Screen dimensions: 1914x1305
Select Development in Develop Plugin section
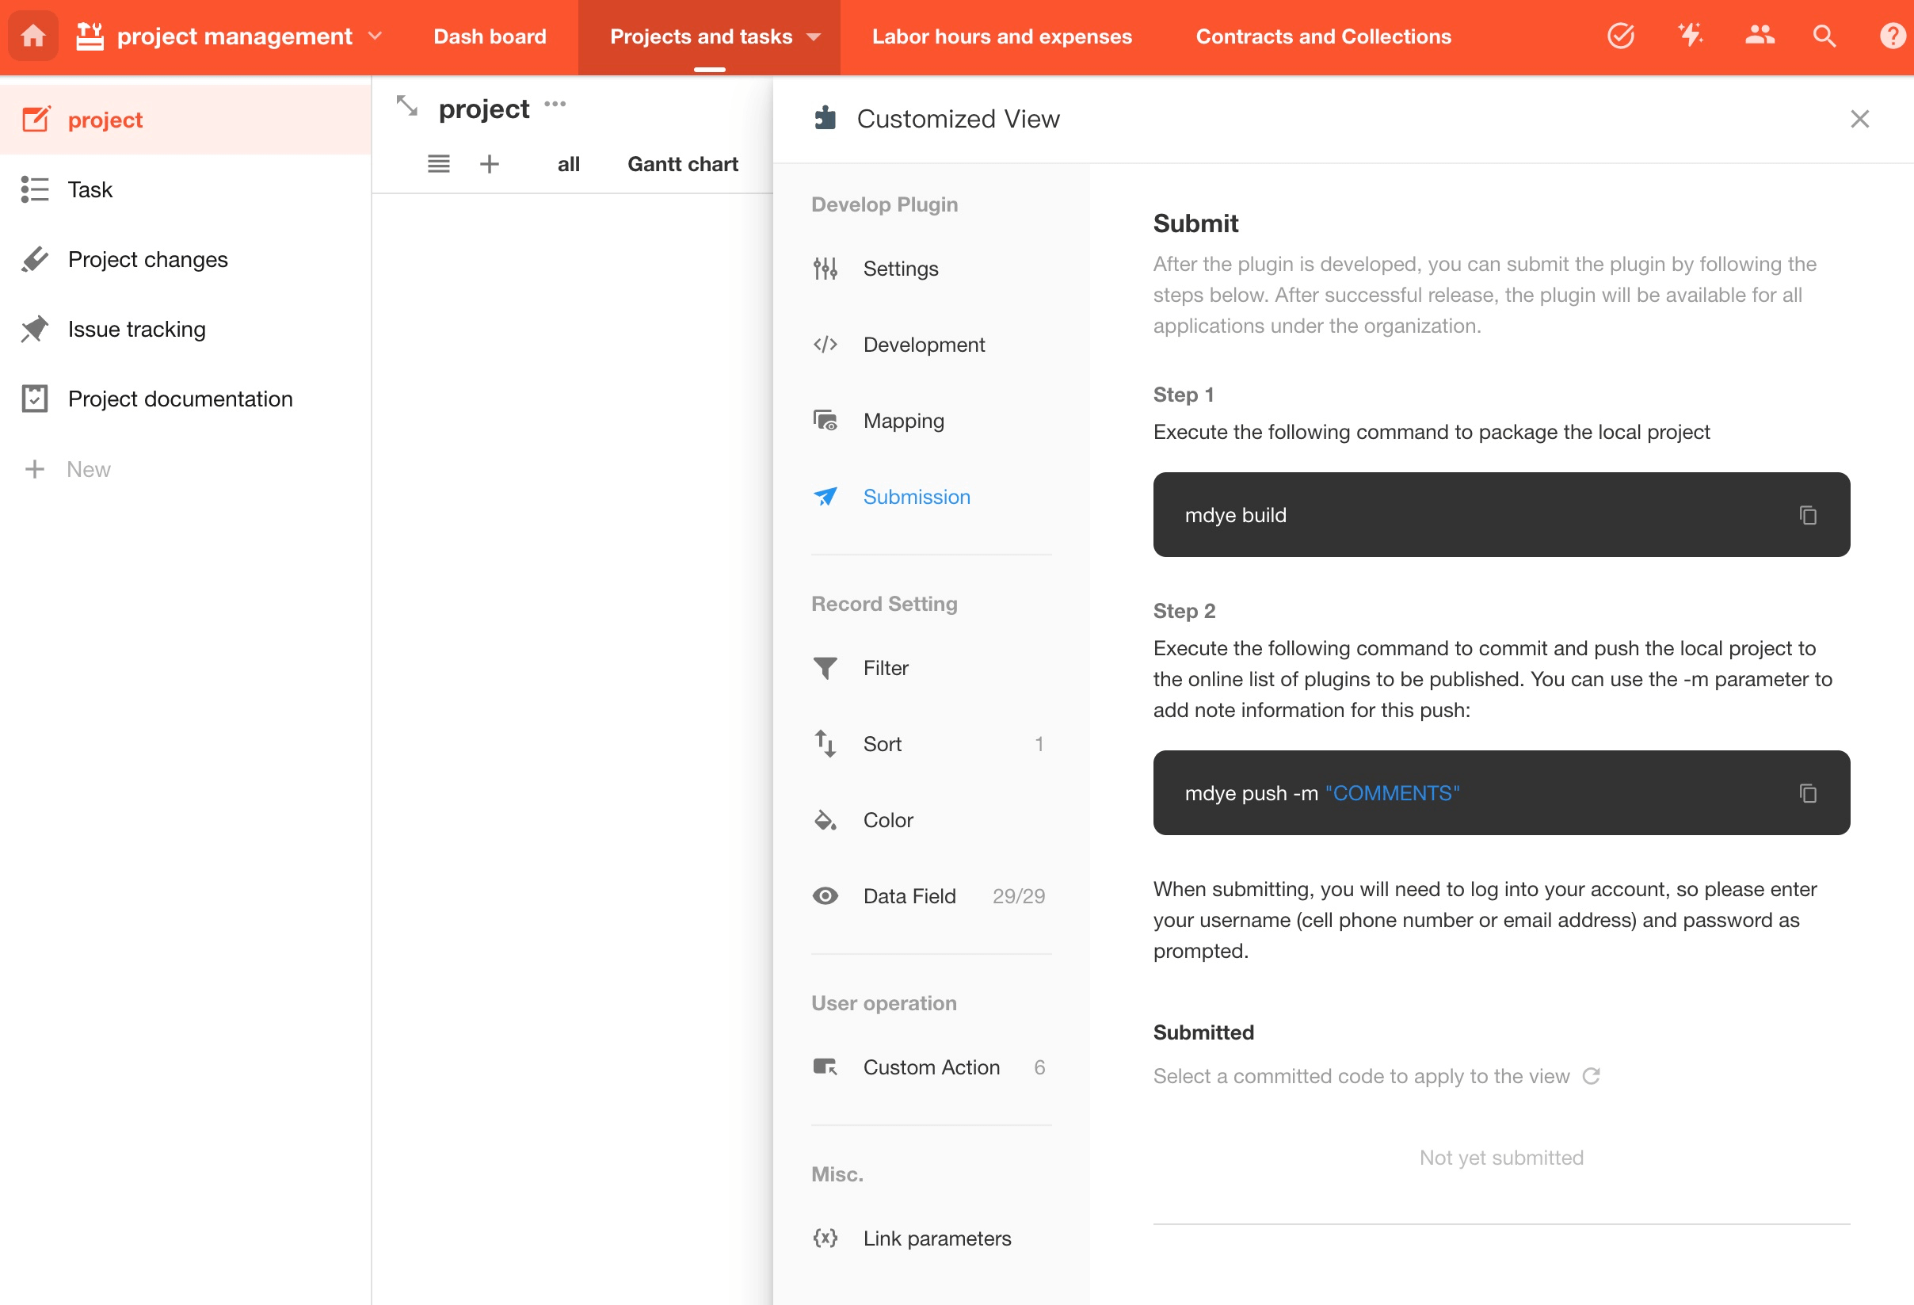coord(923,345)
